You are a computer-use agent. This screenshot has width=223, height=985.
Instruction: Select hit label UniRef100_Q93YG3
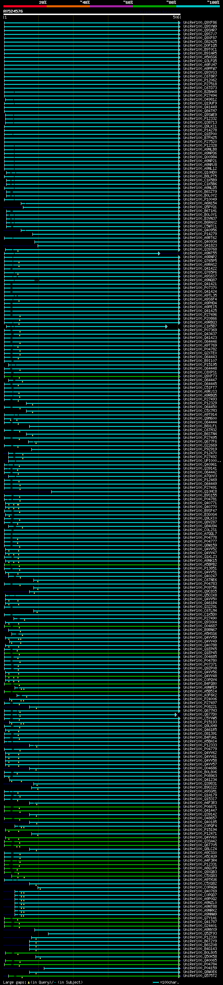click(x=200, y=73)
